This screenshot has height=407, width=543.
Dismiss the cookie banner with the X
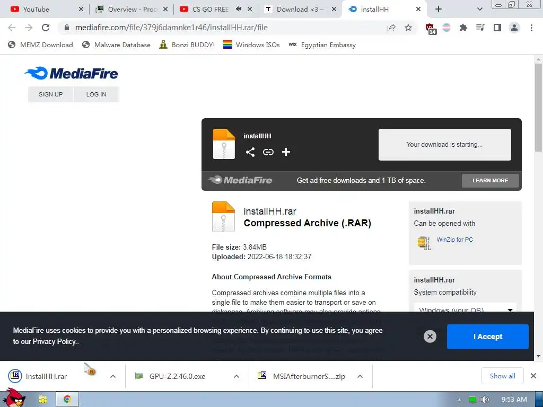(430, 337)
